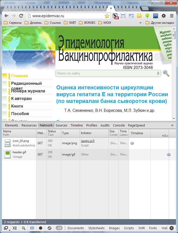The height and width of the screenshot is (233, 178).
Task: Bookmark page with the star icon
Action: [107, 16]
